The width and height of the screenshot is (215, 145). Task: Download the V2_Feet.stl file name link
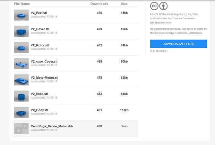38,13
